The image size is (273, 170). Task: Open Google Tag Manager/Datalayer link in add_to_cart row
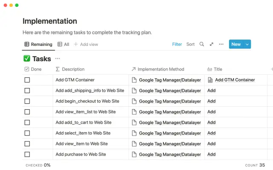pos(170,123)
